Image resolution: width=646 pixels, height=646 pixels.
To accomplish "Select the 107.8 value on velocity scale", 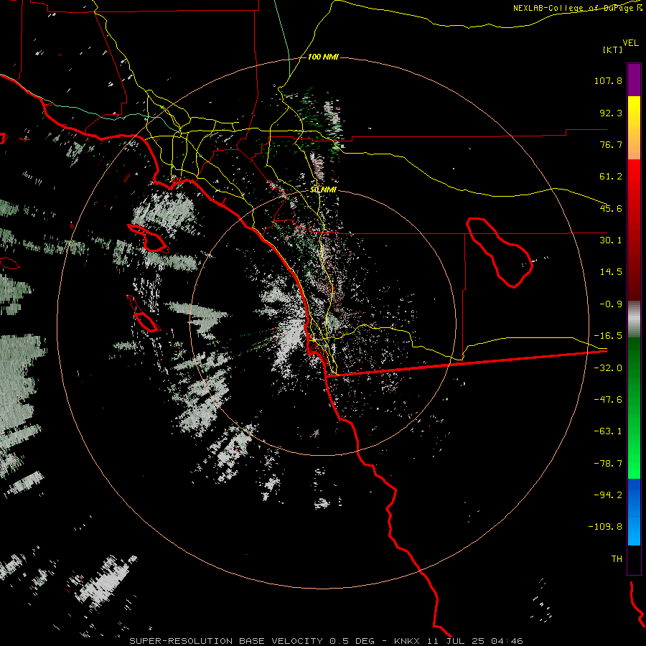I will pos(608,80).
